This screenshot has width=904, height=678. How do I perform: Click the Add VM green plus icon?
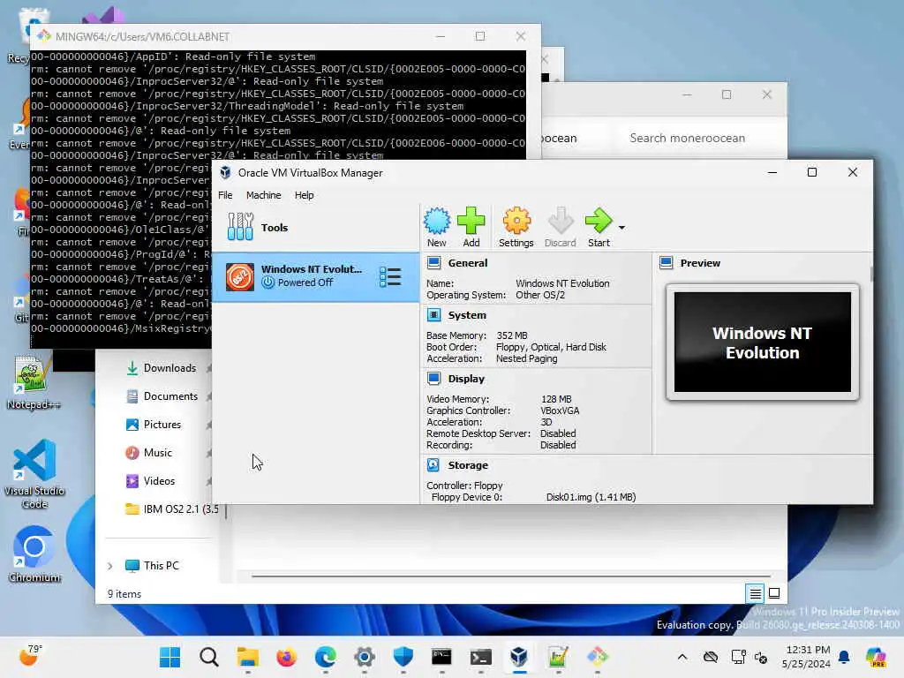point(471,227)
